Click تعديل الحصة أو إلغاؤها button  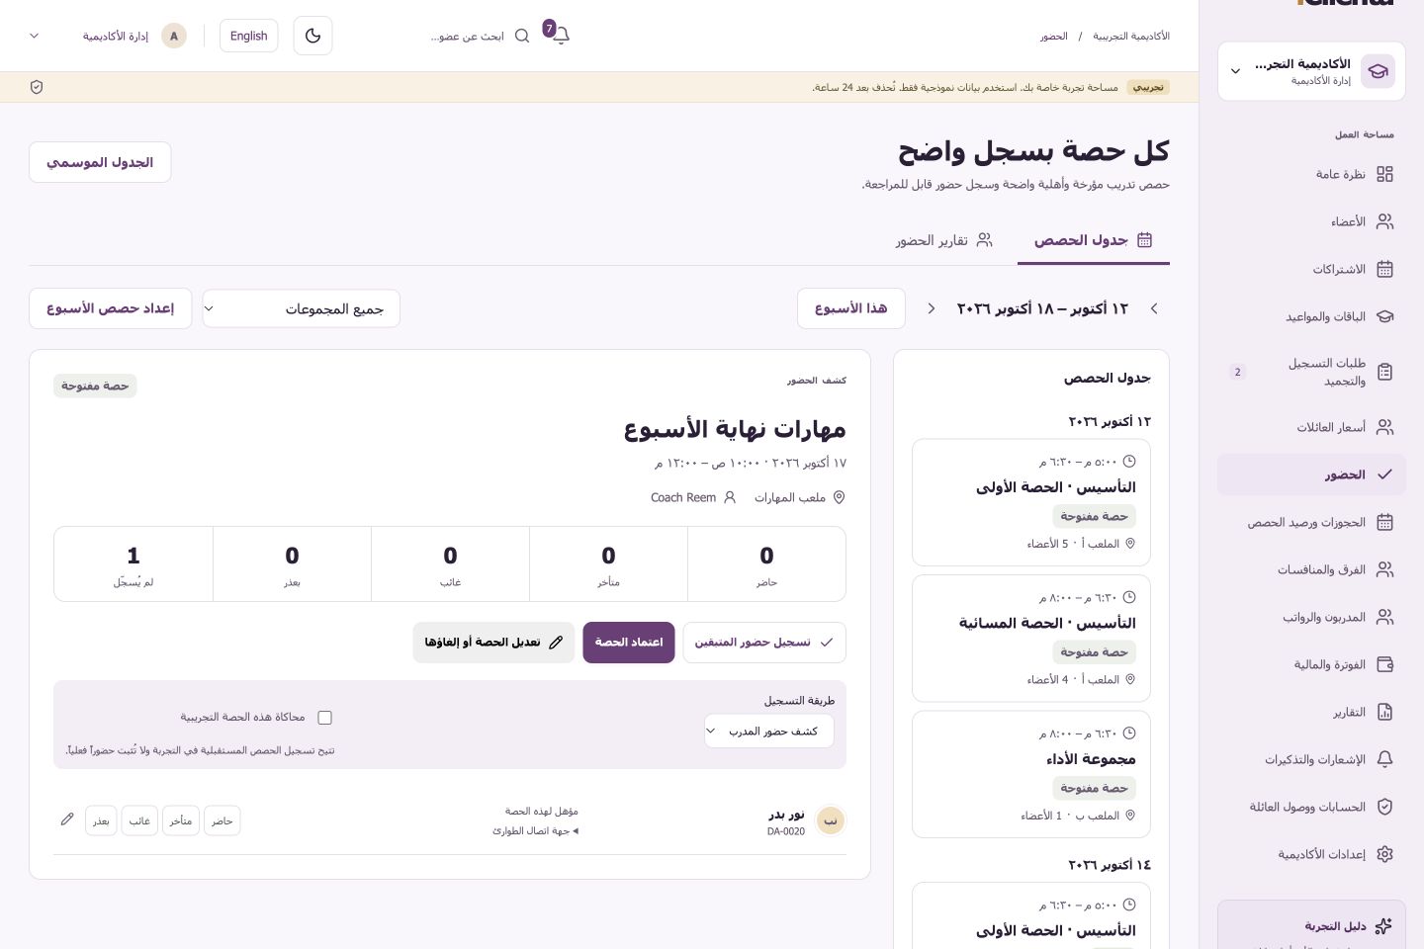493,643
